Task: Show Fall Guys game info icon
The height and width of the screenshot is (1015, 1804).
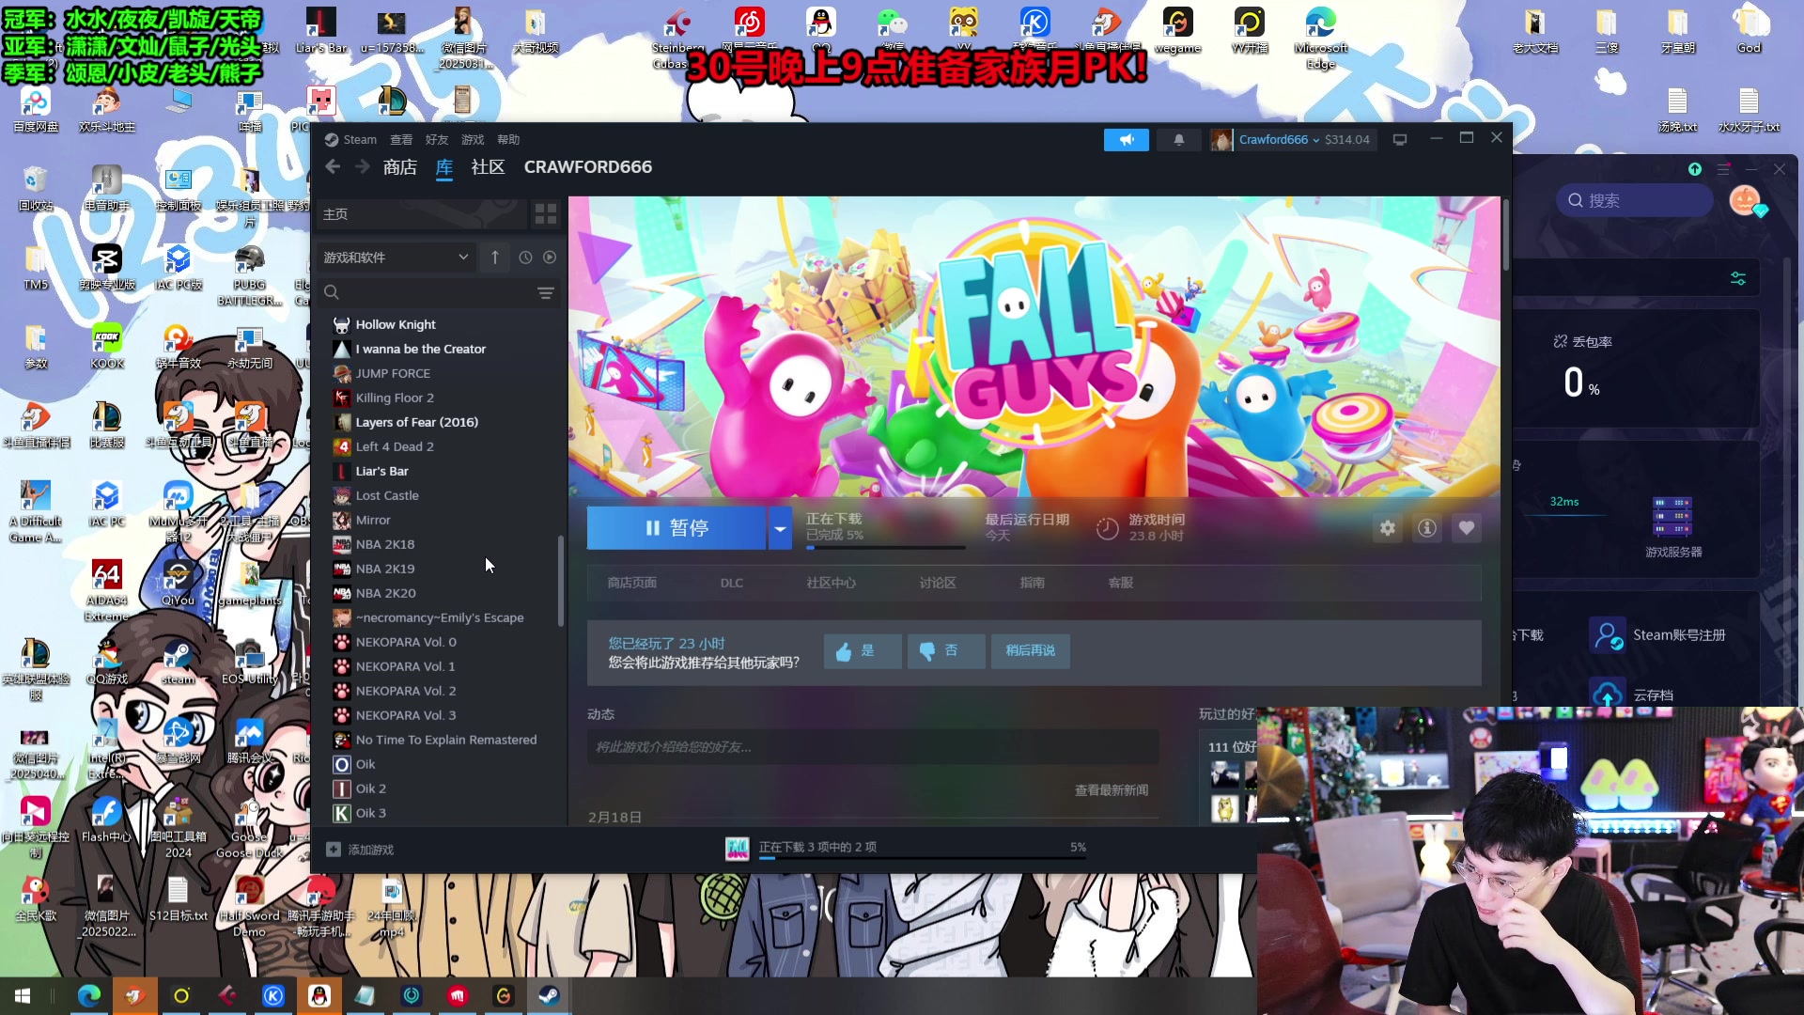Action: pyautogui.click(x=1426, y=528)
